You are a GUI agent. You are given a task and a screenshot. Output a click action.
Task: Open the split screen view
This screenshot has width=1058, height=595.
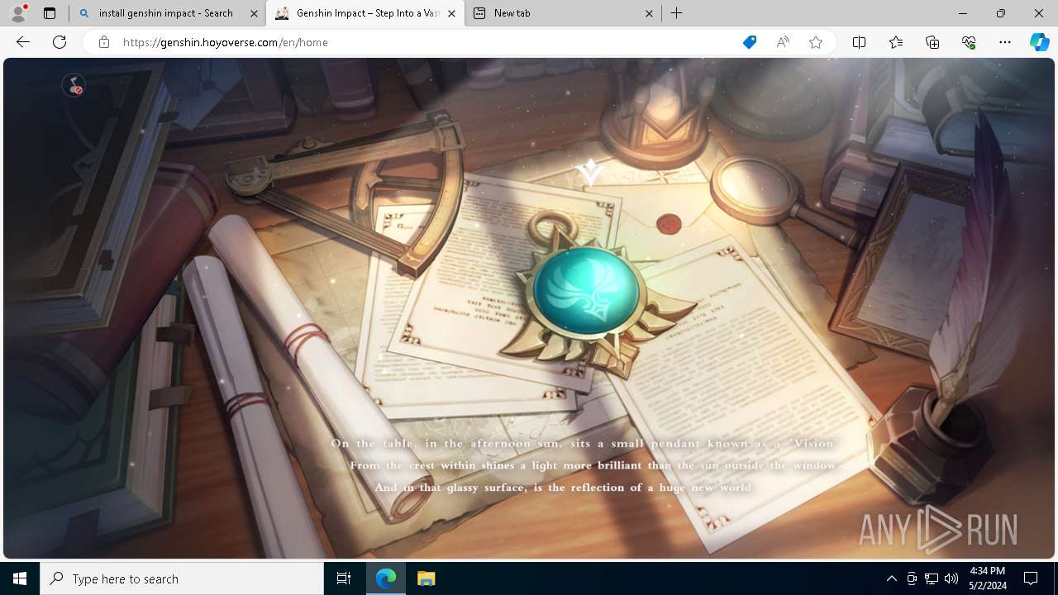coord(859,42)
